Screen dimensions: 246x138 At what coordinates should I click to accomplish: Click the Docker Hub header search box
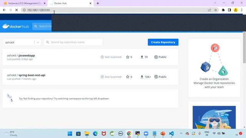click(42, 26)
